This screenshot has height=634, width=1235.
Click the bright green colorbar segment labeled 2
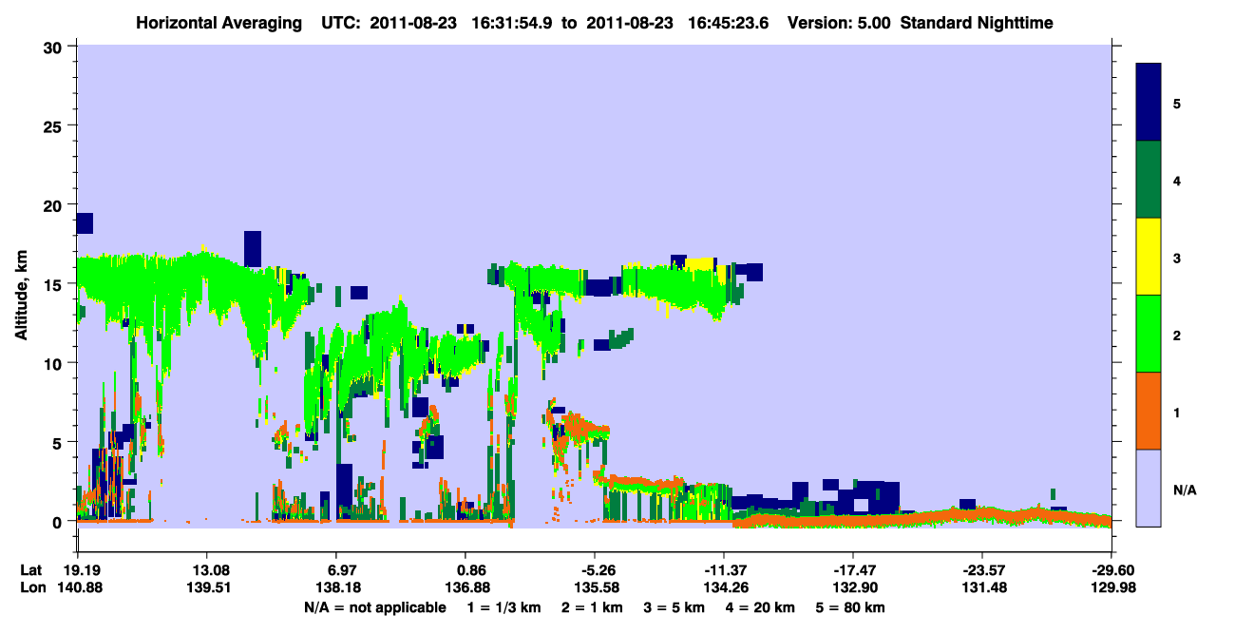[x=1149, y=334]
